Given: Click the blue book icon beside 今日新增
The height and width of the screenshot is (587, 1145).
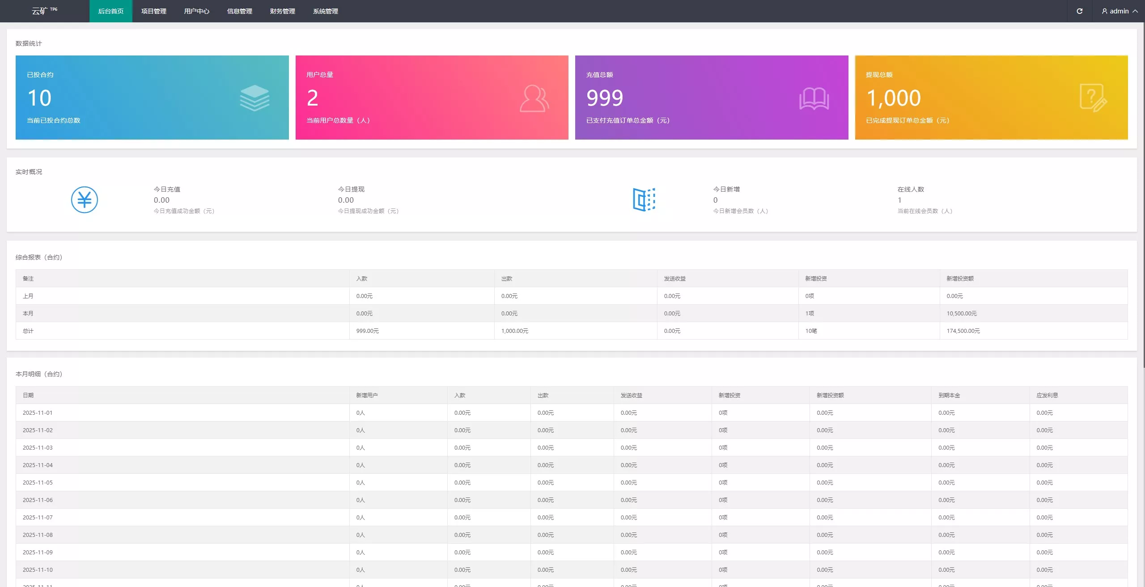Looking at the screenshot, I should point(644,200).
